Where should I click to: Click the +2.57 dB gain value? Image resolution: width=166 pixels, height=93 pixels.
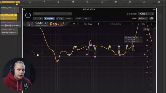[x=132, y=39]
